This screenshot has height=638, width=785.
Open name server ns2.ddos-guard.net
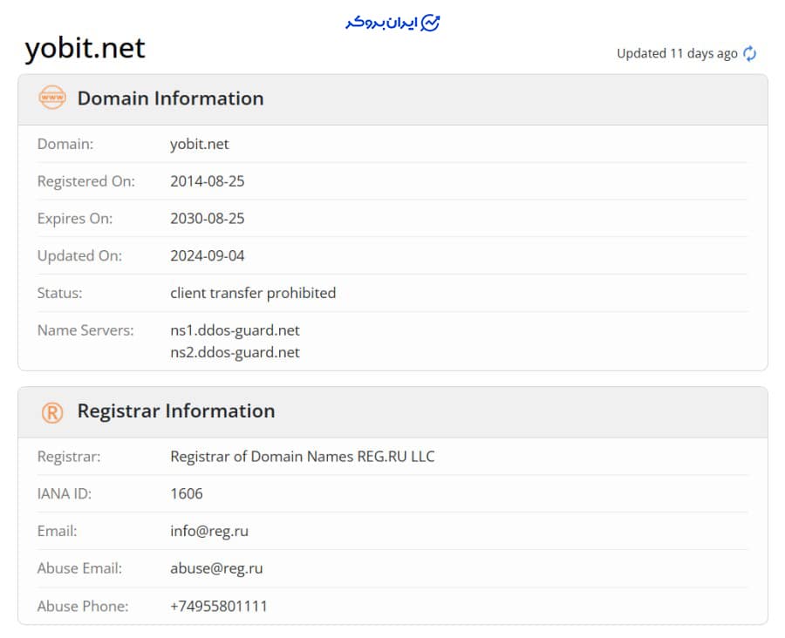point(235,352)
